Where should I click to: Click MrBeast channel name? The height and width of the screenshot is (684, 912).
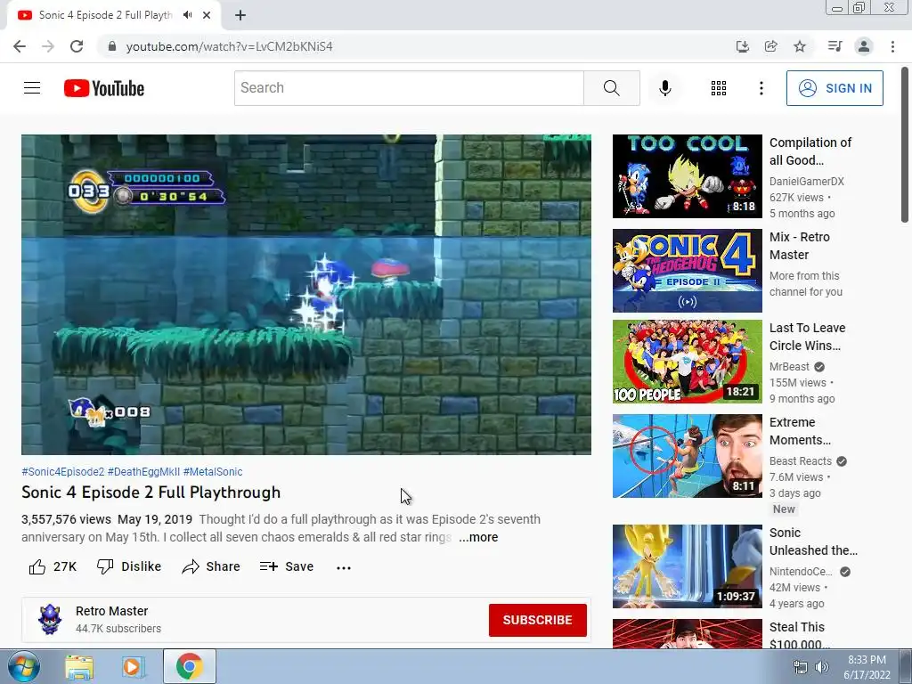pos(789,367)
